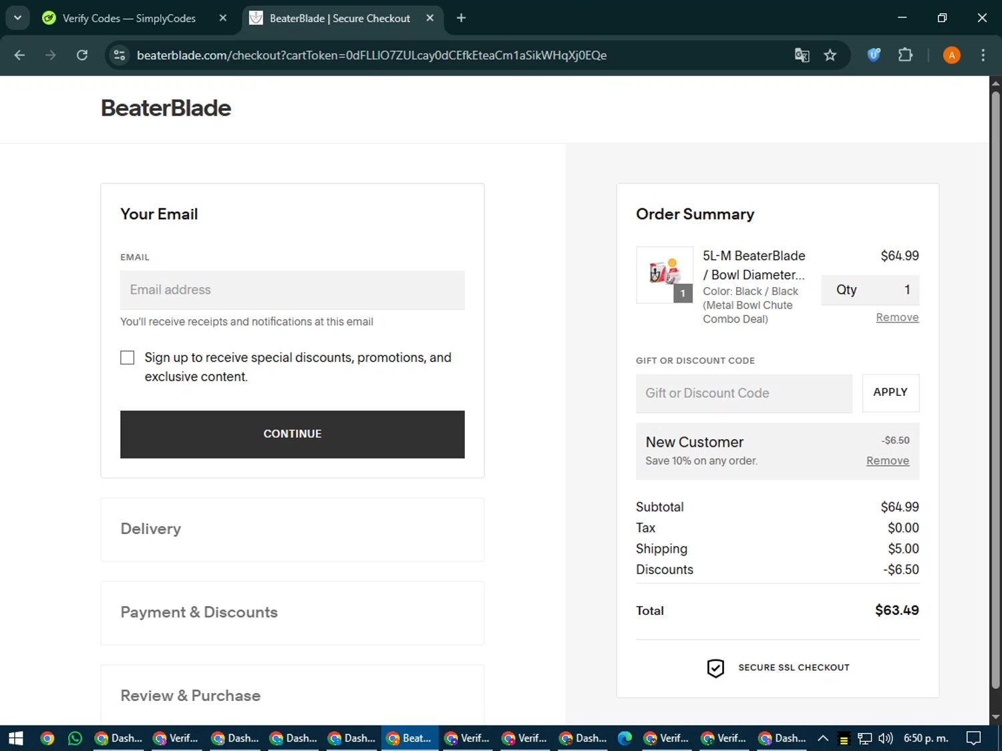Click the scrollbar up arrow
The image size is (1002, 751).
pos(995,83)
